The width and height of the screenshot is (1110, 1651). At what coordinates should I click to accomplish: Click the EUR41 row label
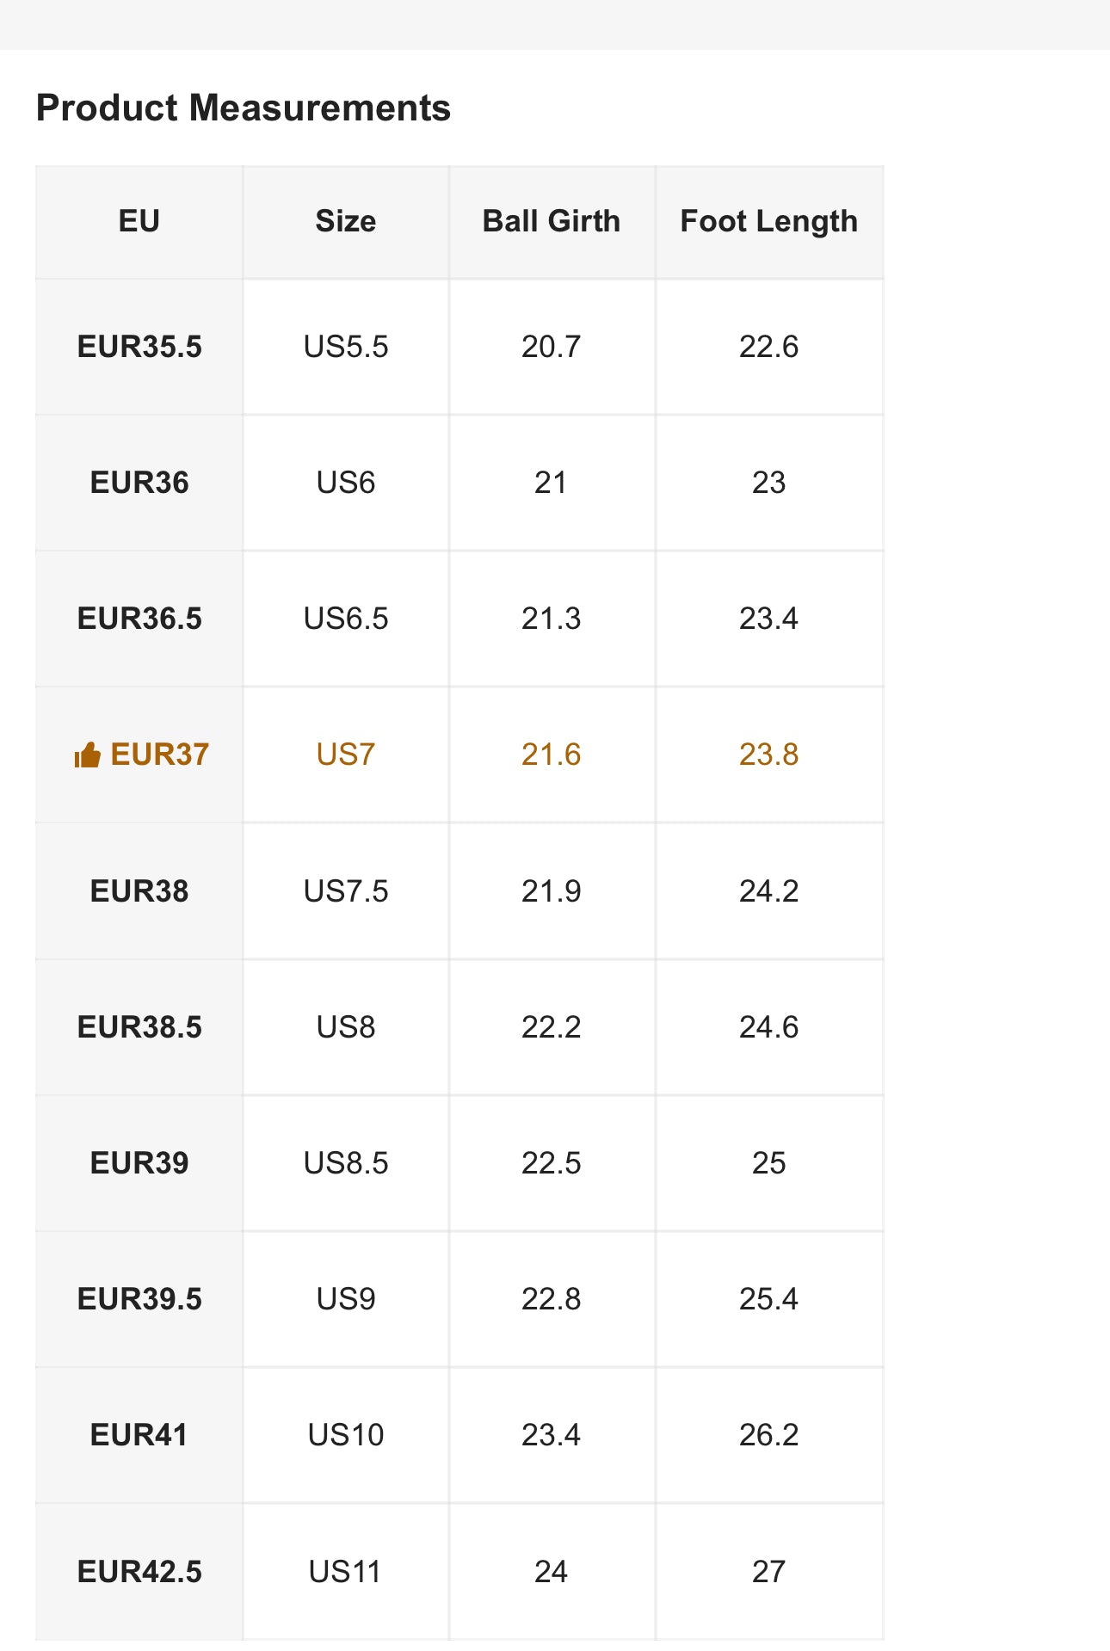[139, 1435]
